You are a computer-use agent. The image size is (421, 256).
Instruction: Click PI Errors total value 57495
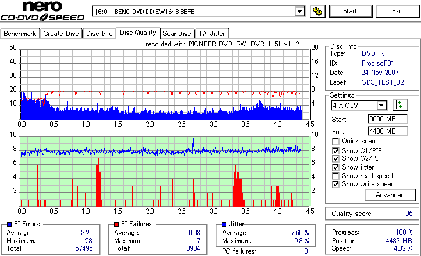click(84, 248)
